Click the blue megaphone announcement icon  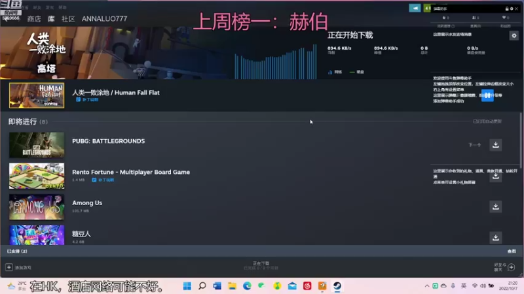click(x=415, y=8)
